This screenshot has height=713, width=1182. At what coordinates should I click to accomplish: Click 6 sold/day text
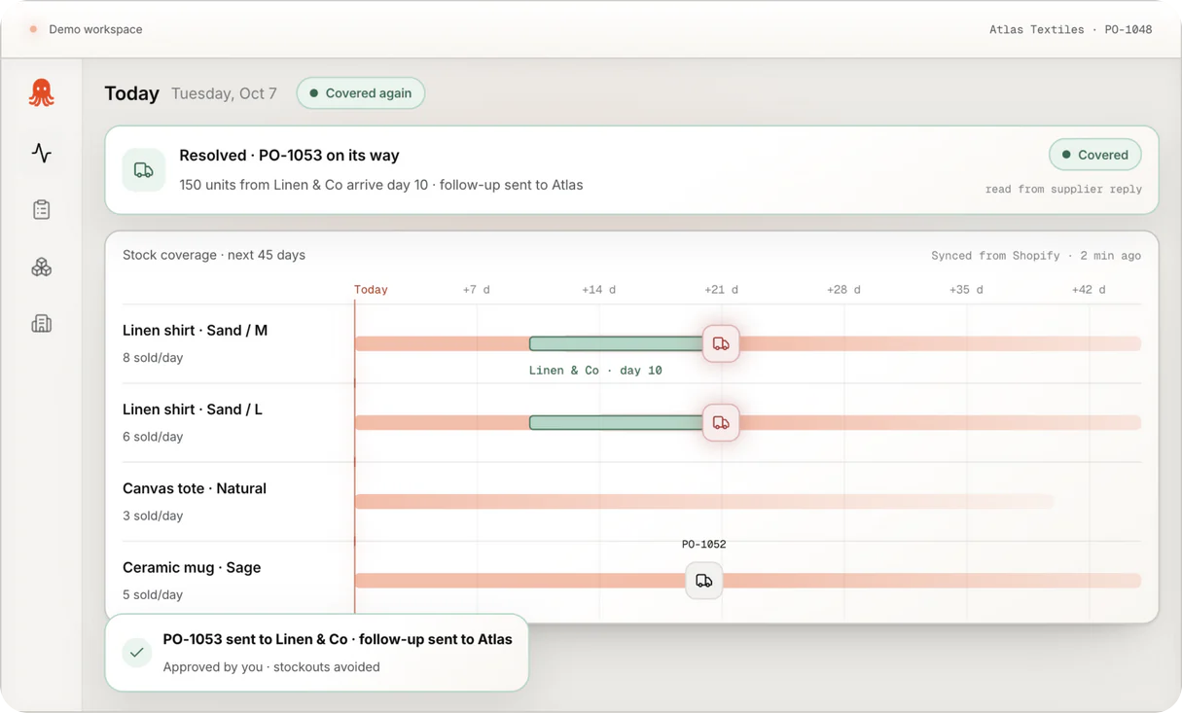[153, 437]
